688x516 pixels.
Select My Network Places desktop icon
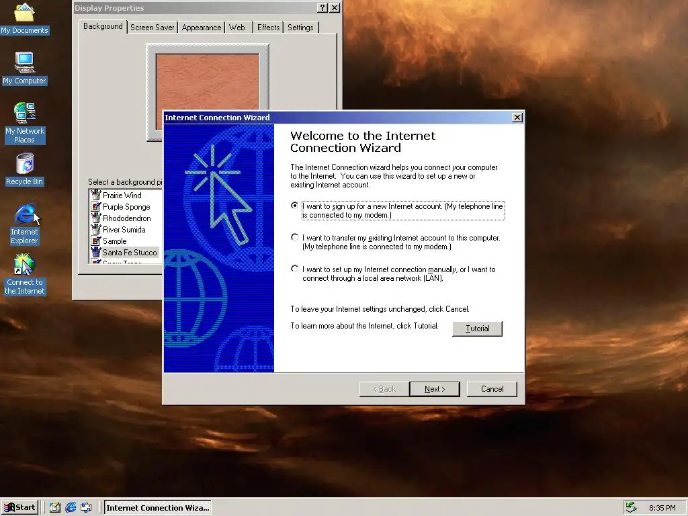tap(24, 123)
